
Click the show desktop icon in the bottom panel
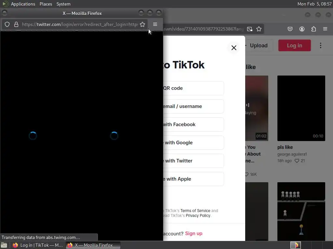click(x=4, y=245)
